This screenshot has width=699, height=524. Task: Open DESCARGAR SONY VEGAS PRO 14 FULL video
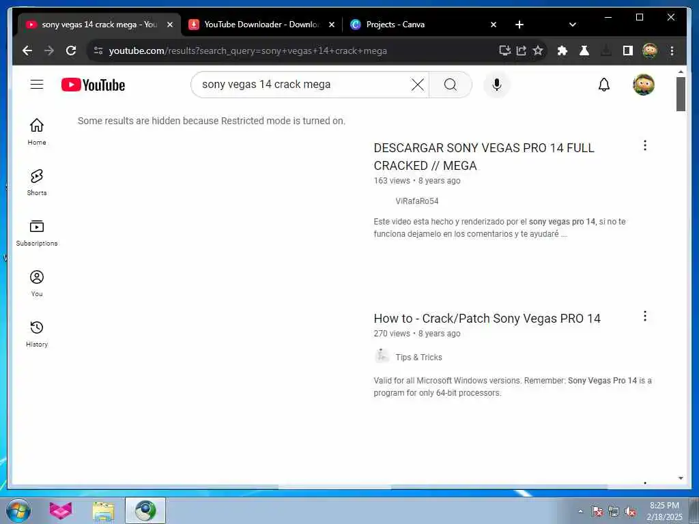(484, 157)
